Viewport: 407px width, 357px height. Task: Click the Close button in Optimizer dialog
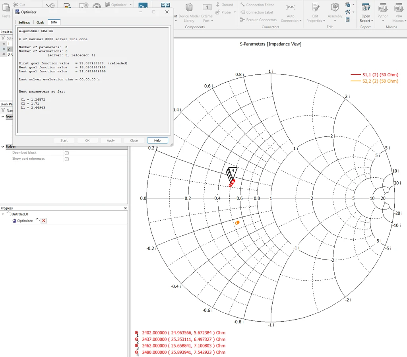pos(134,140)
